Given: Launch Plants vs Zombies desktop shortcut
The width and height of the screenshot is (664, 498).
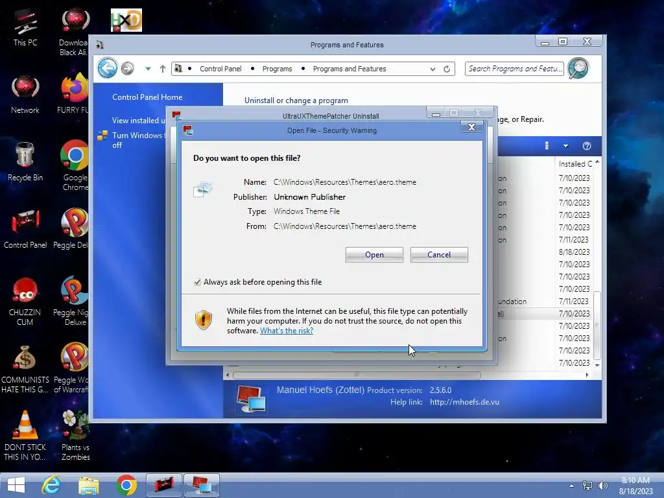Looking at the screenshot, I should [x=75, y=436].
